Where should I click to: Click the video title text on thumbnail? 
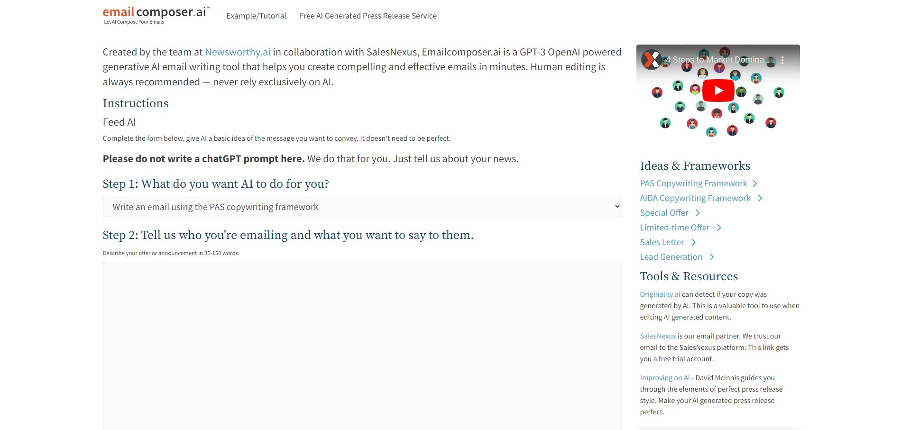716,60
